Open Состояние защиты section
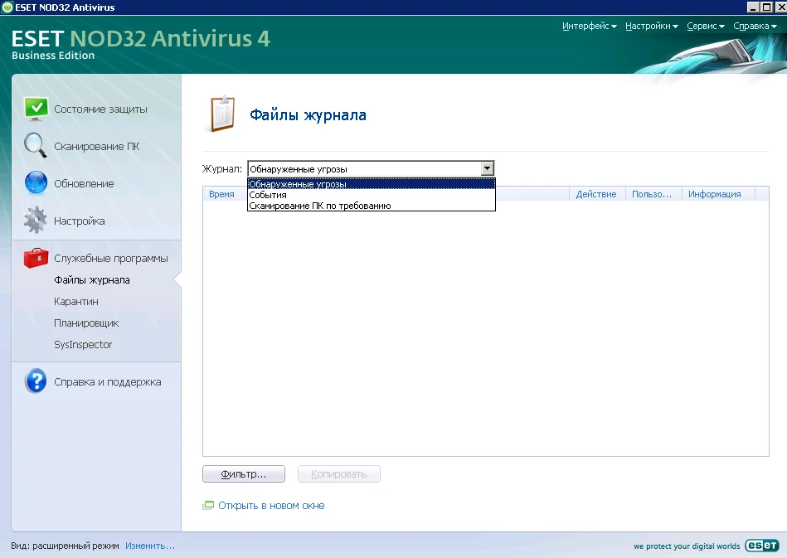787x558 pixels. point(100,109)
